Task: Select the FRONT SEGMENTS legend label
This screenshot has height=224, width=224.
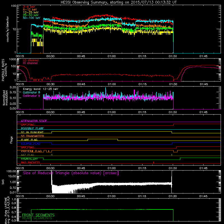Action: pyautogui.click(x=38, y=215)
